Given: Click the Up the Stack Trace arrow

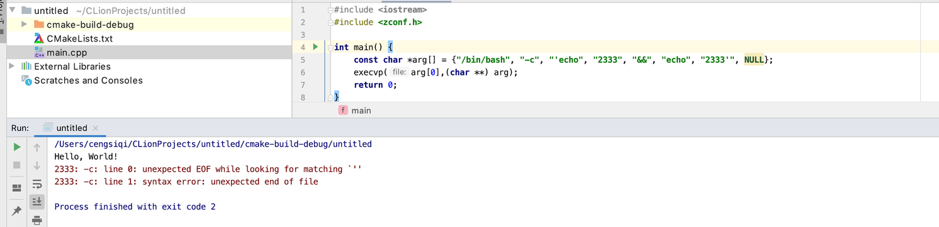Looking at the screenshot, I should 37,148.
